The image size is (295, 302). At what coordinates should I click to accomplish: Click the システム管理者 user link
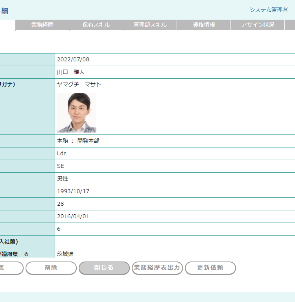(x=268, y=10)
